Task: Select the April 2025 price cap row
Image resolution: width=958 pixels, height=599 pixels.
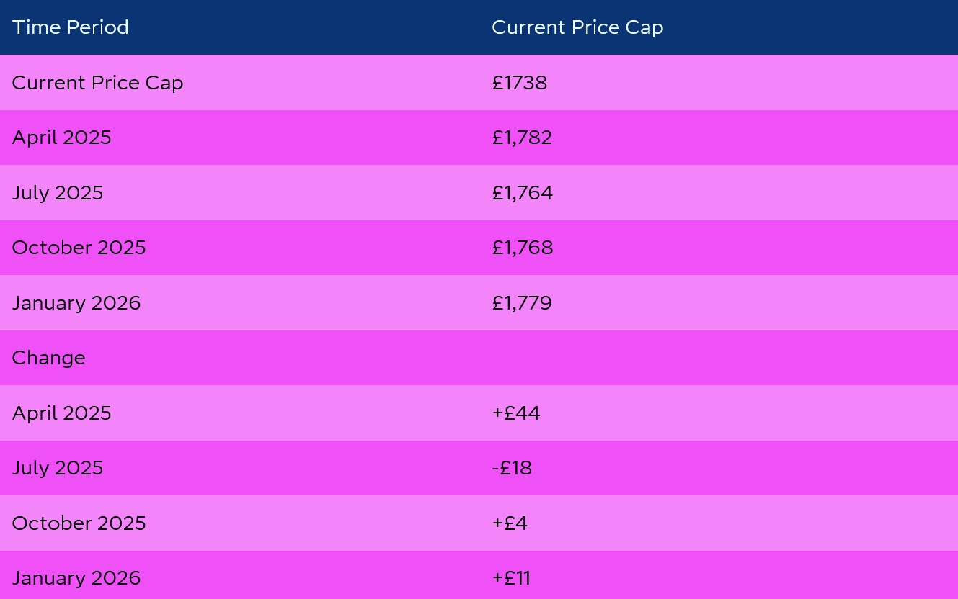Action: click(x=479, y=138)
